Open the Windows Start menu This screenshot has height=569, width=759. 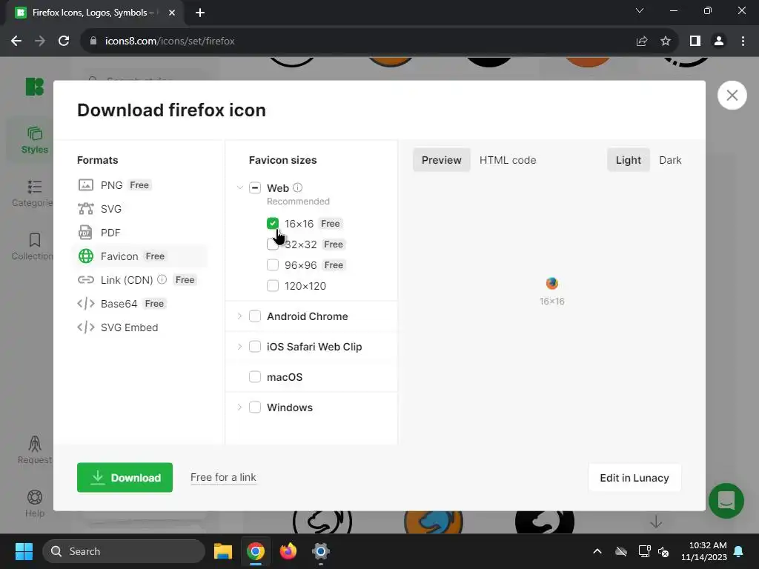[x=24, y=551]
